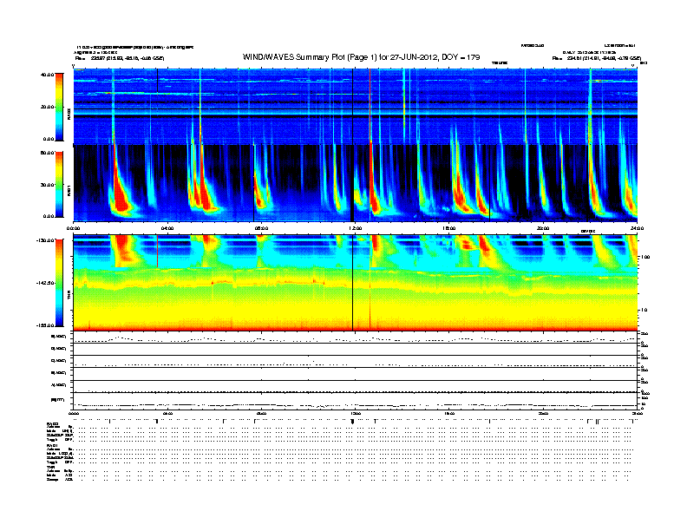
Task: Click the 10 frequency label right of the TNR panel
Action: click(x=644, y=310)
